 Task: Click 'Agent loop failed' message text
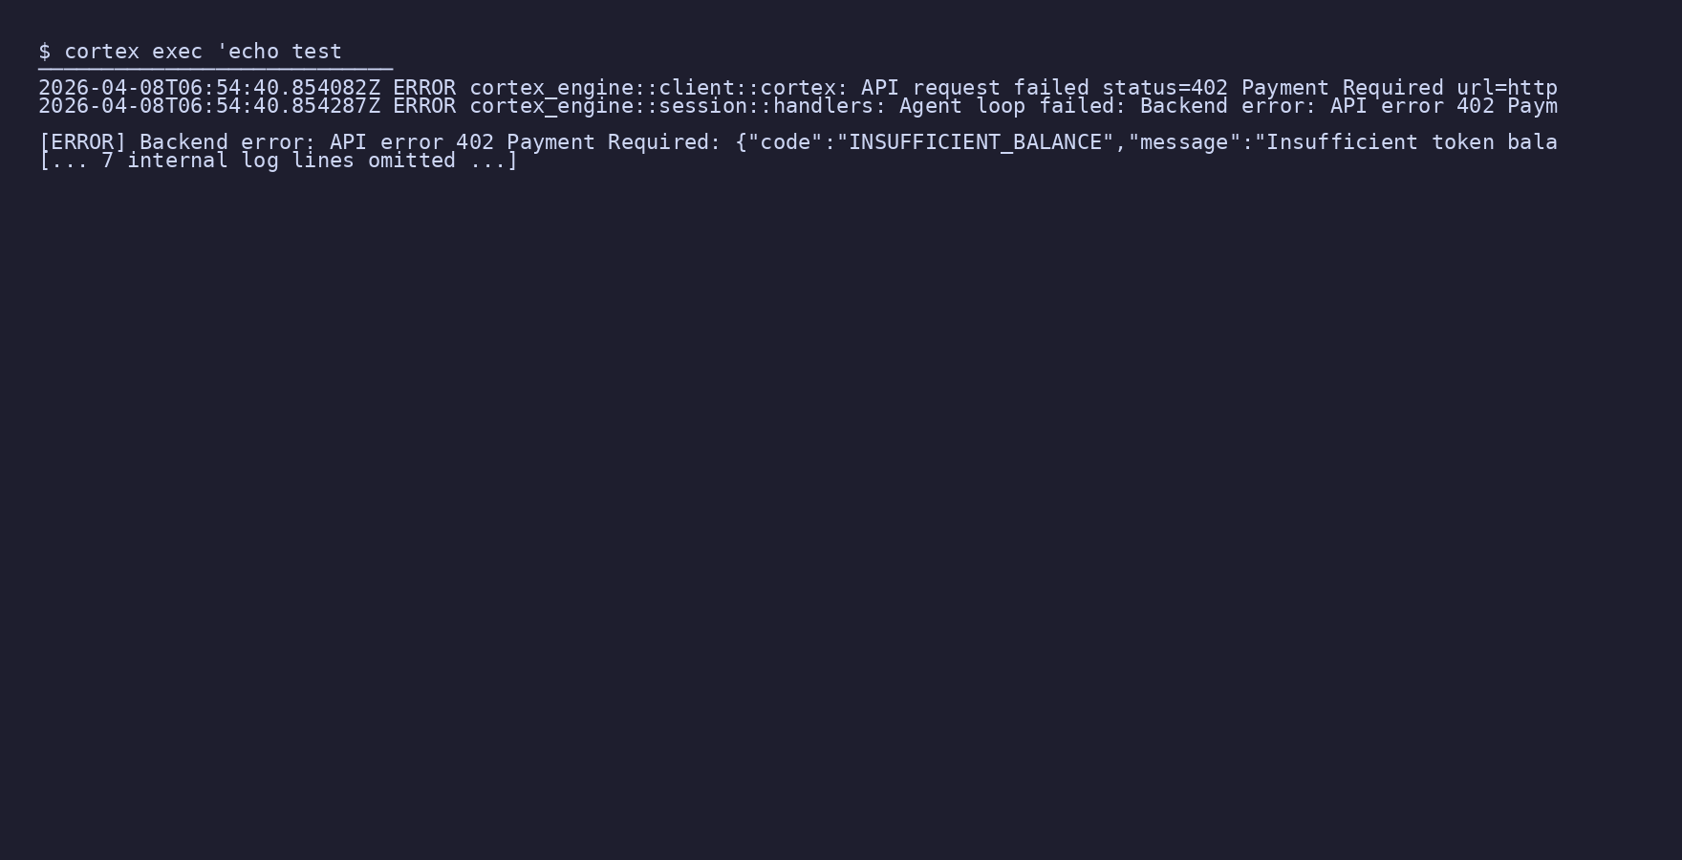(1006, 106)
